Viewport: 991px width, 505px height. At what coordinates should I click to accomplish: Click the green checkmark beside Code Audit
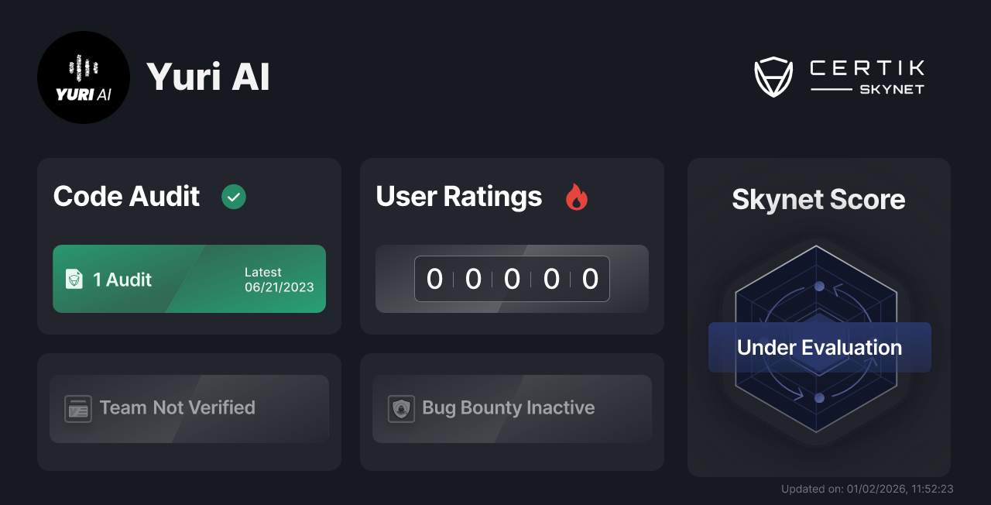click(x=233, y=197)
